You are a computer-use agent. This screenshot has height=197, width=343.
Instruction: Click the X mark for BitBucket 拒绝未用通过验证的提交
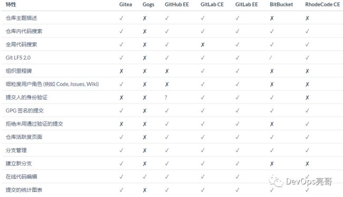pos(272,124)
